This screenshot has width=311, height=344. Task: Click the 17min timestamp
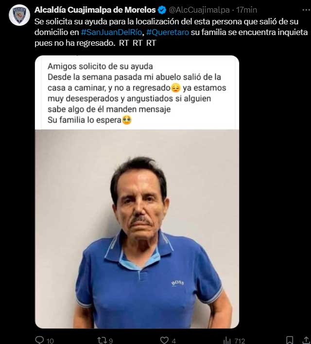[x=246, y=10]
